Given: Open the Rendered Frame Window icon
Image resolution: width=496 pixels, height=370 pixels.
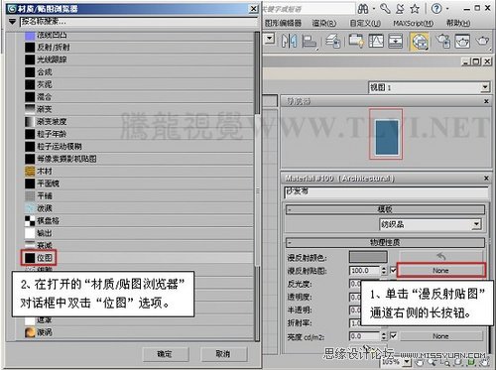Looking at the screenshot, I should point(462,42).
